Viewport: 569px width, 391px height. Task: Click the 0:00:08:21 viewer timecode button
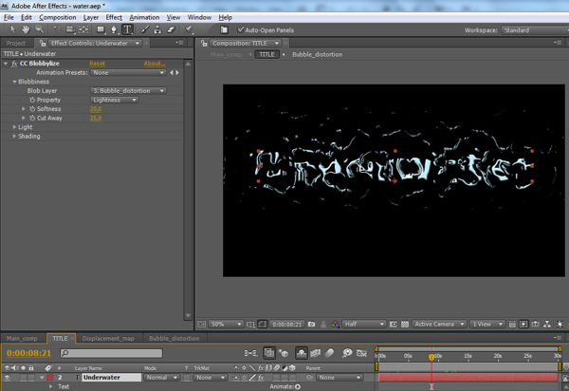[x=287, y=324]
